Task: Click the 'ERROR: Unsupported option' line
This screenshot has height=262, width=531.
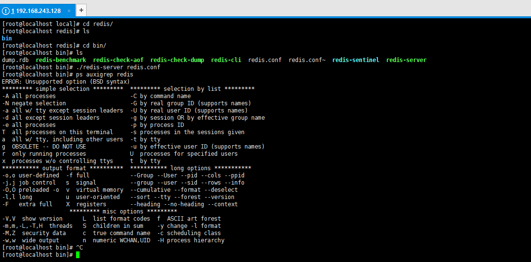Action: (65, 81)
